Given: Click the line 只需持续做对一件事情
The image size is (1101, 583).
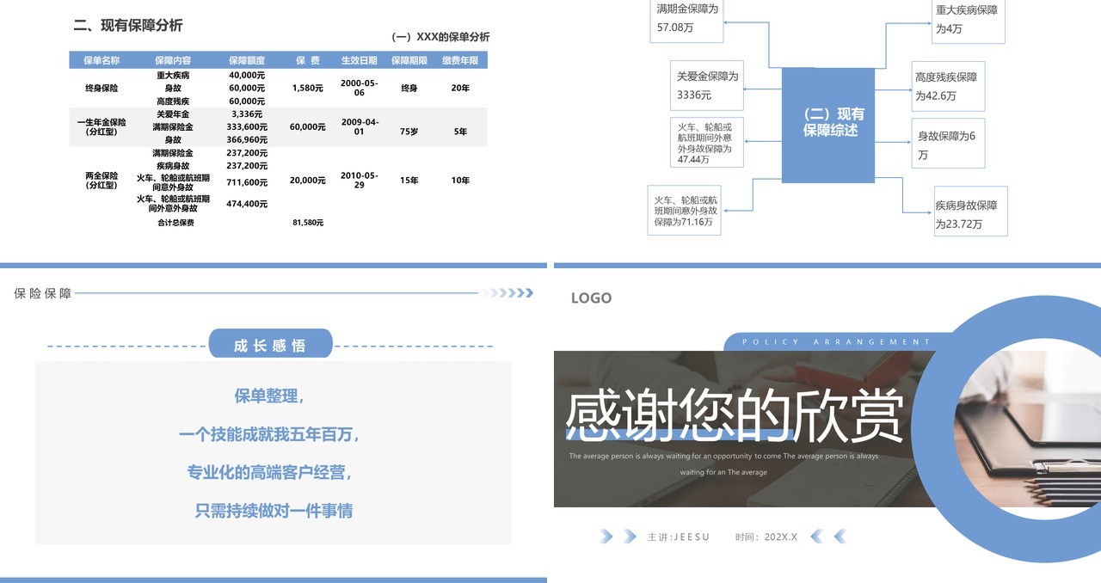Looking at the screenshot, I should tap(274, 510).
